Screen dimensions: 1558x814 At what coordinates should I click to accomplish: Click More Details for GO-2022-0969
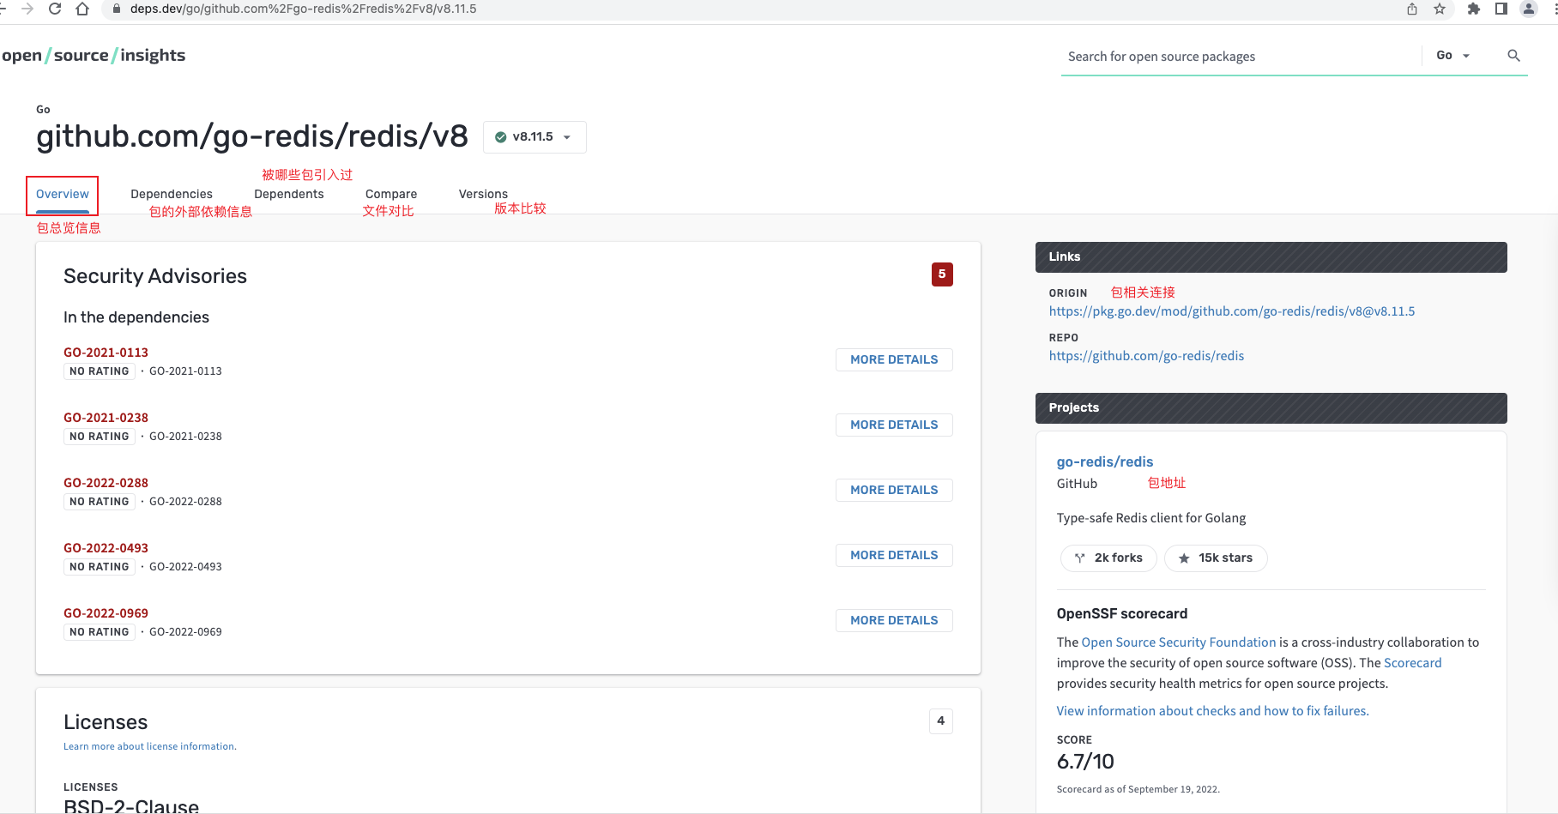pos(894,620)
